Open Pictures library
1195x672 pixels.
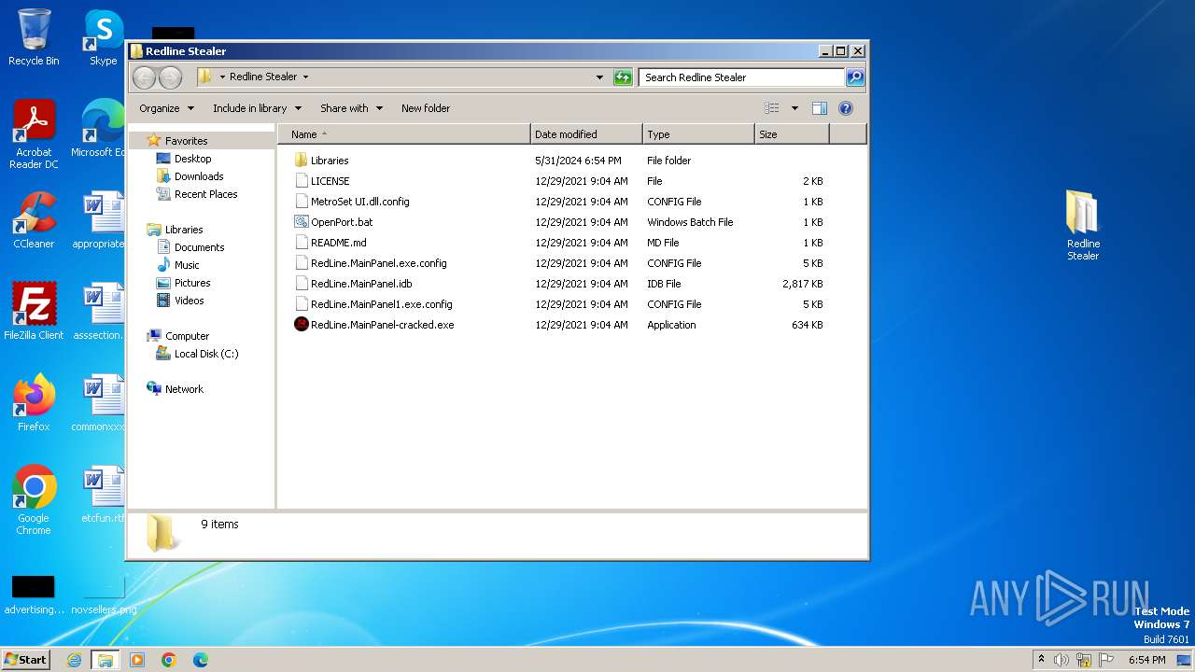point(192,283)
